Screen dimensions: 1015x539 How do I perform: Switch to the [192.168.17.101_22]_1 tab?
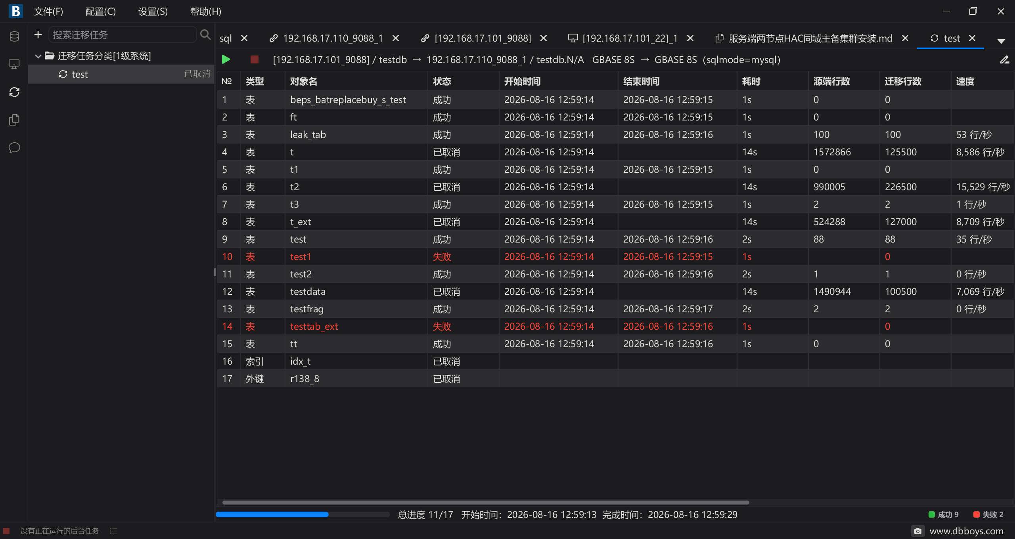point(630,38)
